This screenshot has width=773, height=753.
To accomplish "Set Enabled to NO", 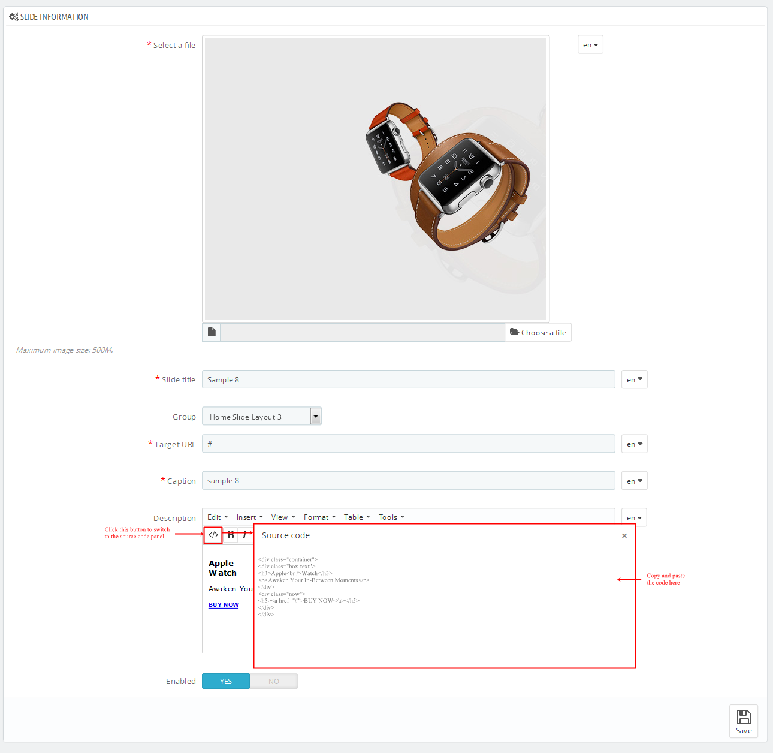I will tap(274, 681).
